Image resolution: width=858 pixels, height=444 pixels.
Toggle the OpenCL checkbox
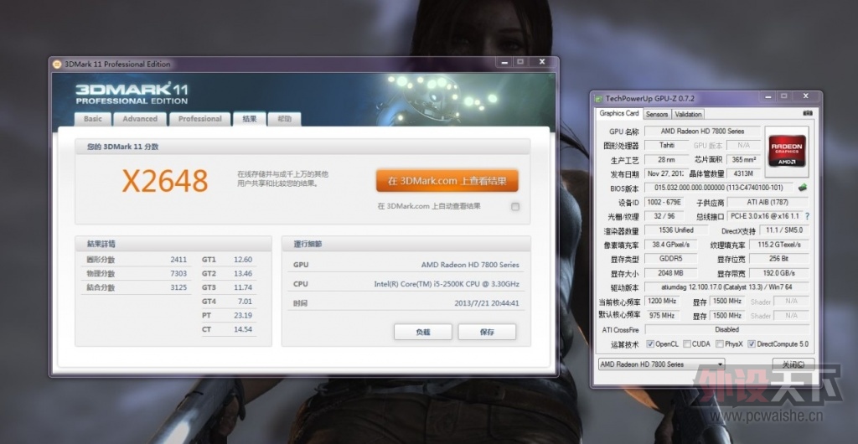click(650, 344)
